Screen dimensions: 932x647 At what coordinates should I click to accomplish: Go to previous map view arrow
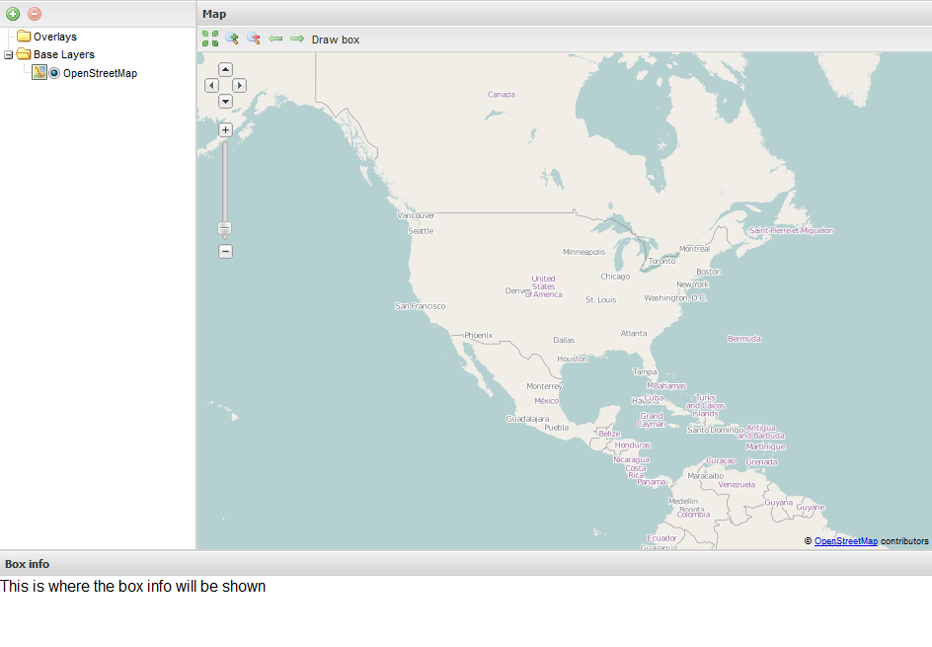click(x=275, y=39)
